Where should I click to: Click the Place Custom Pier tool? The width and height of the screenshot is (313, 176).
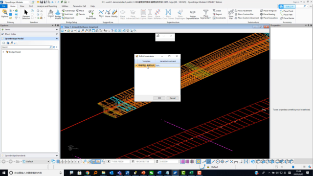244,14
